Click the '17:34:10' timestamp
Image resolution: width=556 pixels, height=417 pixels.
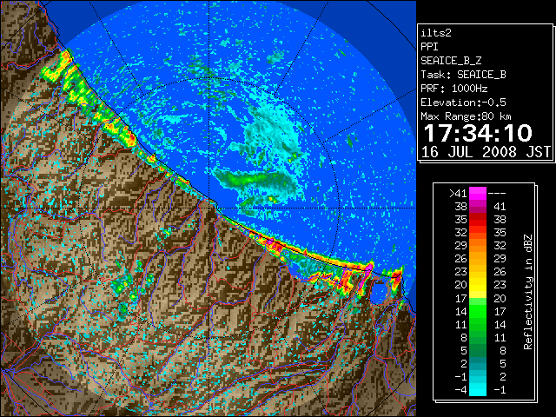click(478, 133)
